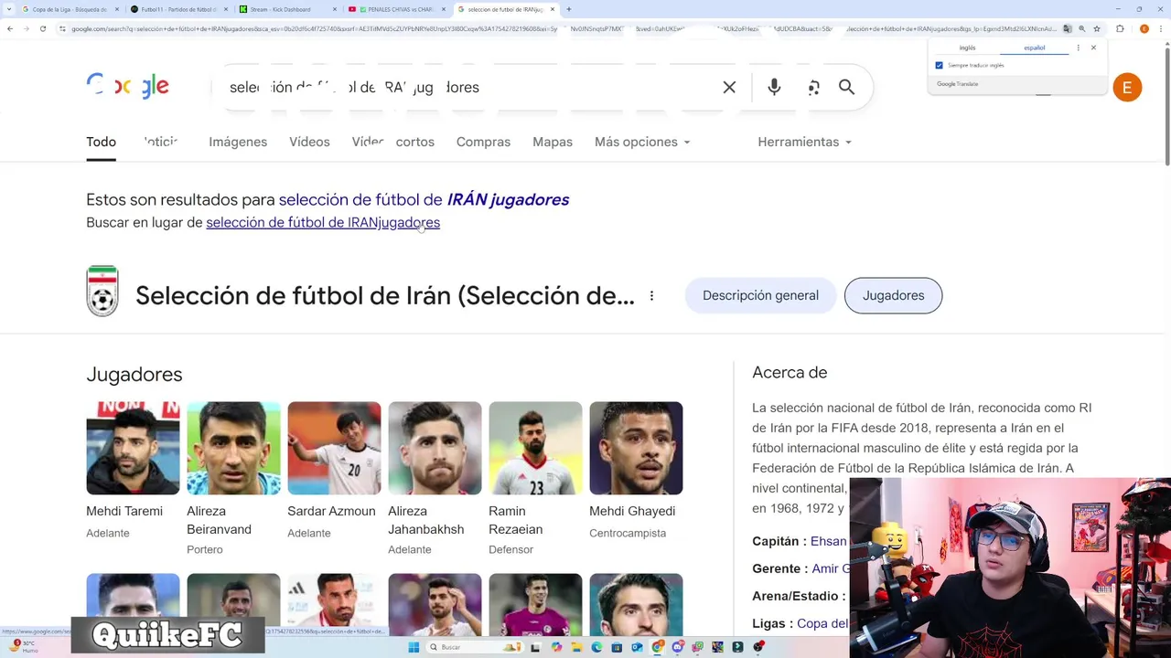Close the Google Translate popup
This screenshot has width=1171, height=658.
1093,48
